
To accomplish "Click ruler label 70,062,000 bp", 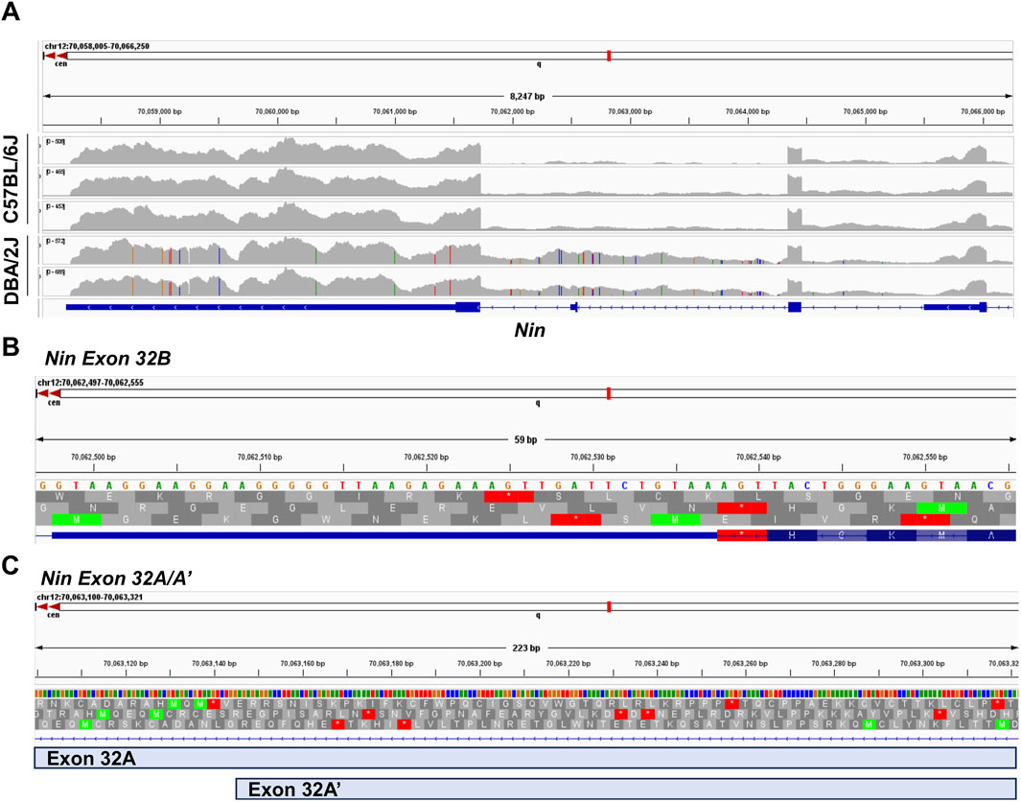I will (x=513, y=111).
